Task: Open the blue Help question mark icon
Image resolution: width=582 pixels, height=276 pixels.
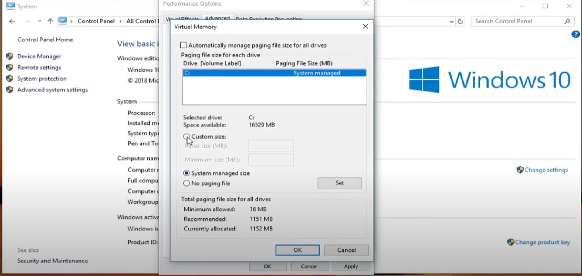Action: (x=575, y=35)
